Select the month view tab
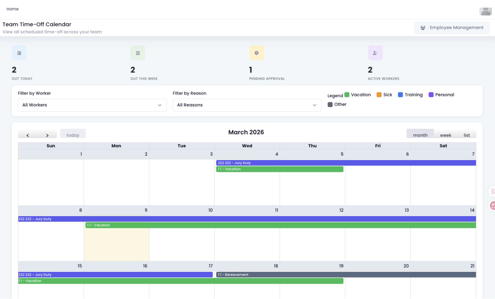Image resolution: width=495 pixels, height=299 pixels. point(420,135)
